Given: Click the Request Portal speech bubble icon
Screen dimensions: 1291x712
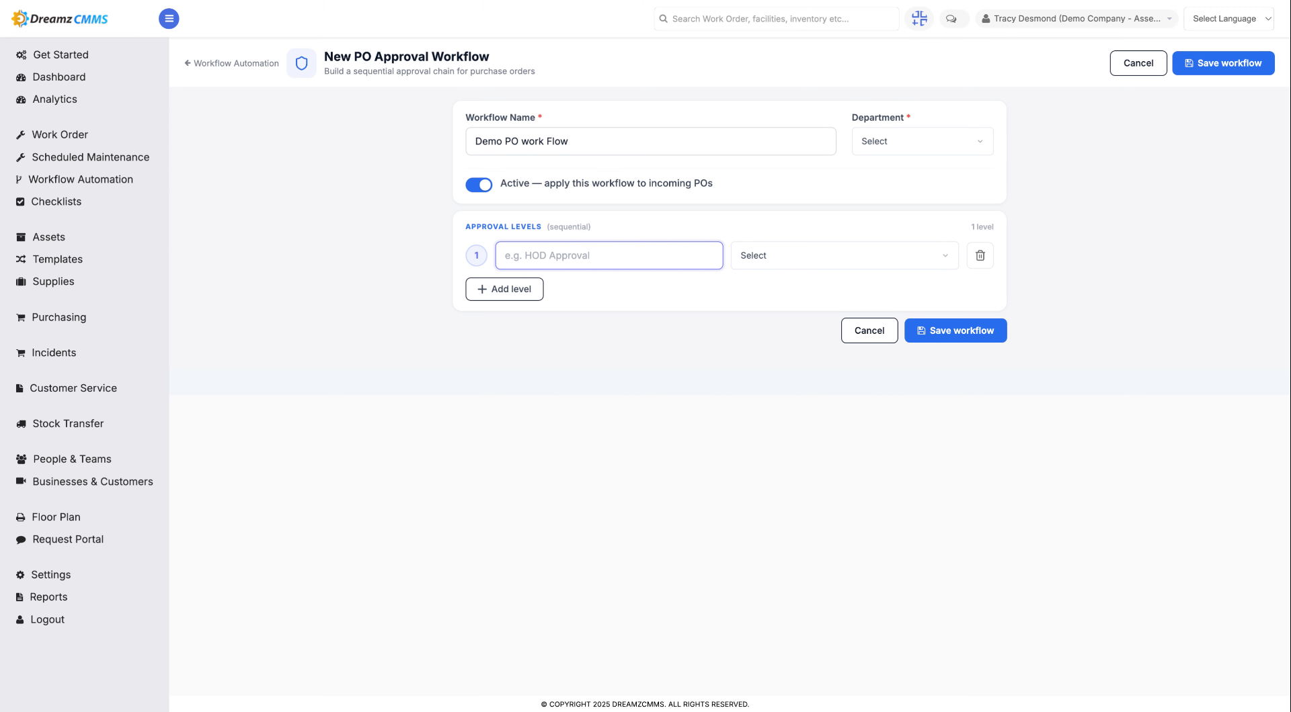Looking at the screenshot, I should click(21, 539).
